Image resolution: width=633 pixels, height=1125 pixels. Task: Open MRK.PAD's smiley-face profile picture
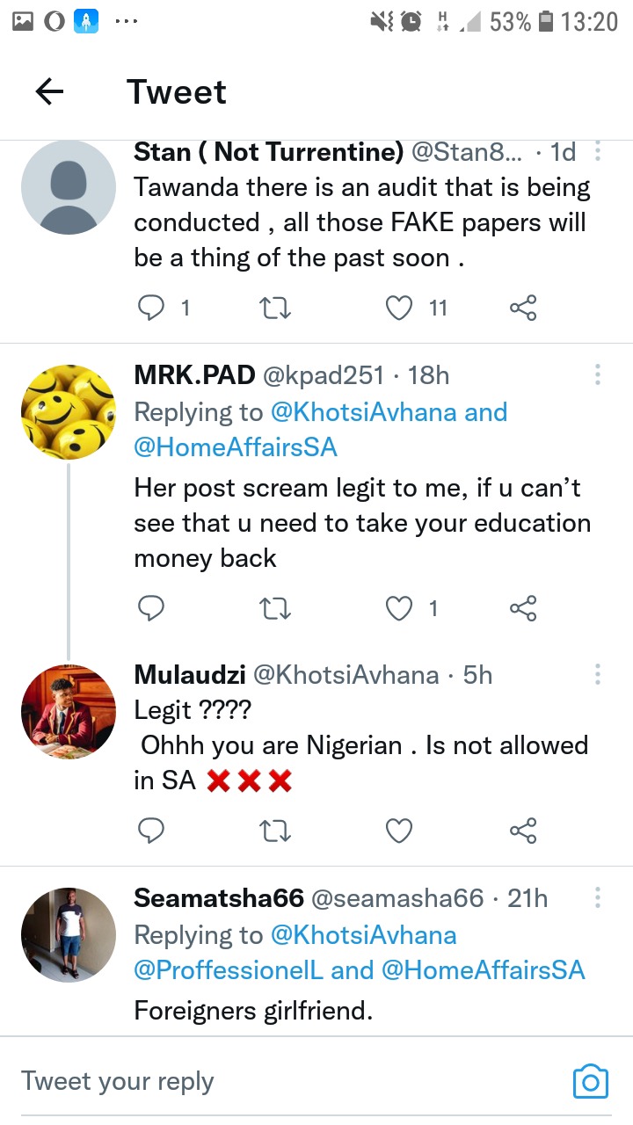click(x=69, y=412)
